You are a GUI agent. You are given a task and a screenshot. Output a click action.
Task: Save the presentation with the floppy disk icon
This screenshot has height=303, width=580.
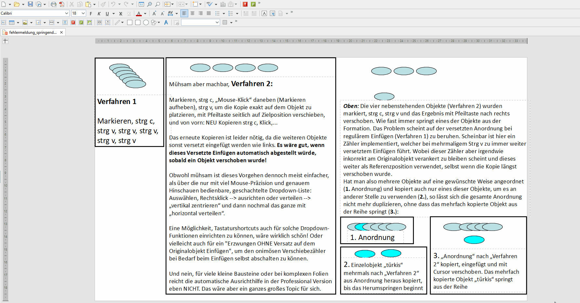(x=30, y=4)
